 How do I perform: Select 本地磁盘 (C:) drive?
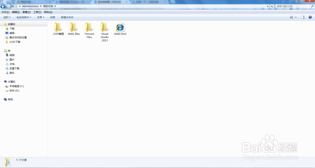coord(16,86)
